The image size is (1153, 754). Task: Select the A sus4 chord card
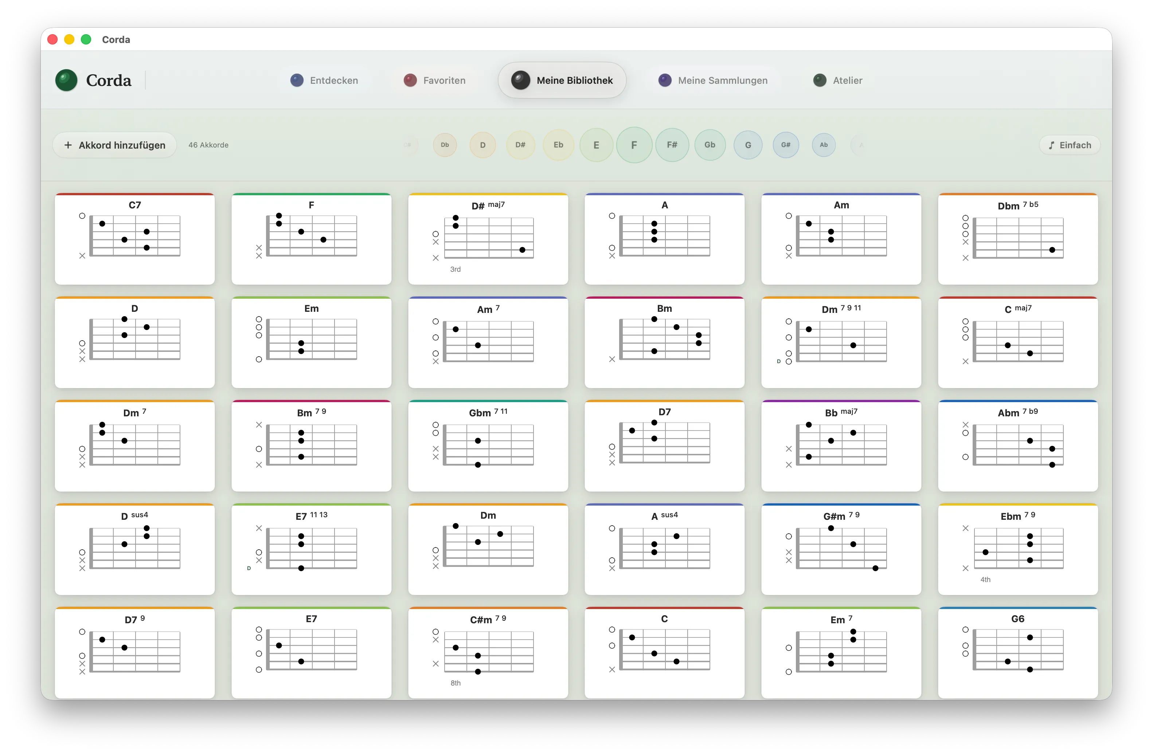(x=665, y=550)
